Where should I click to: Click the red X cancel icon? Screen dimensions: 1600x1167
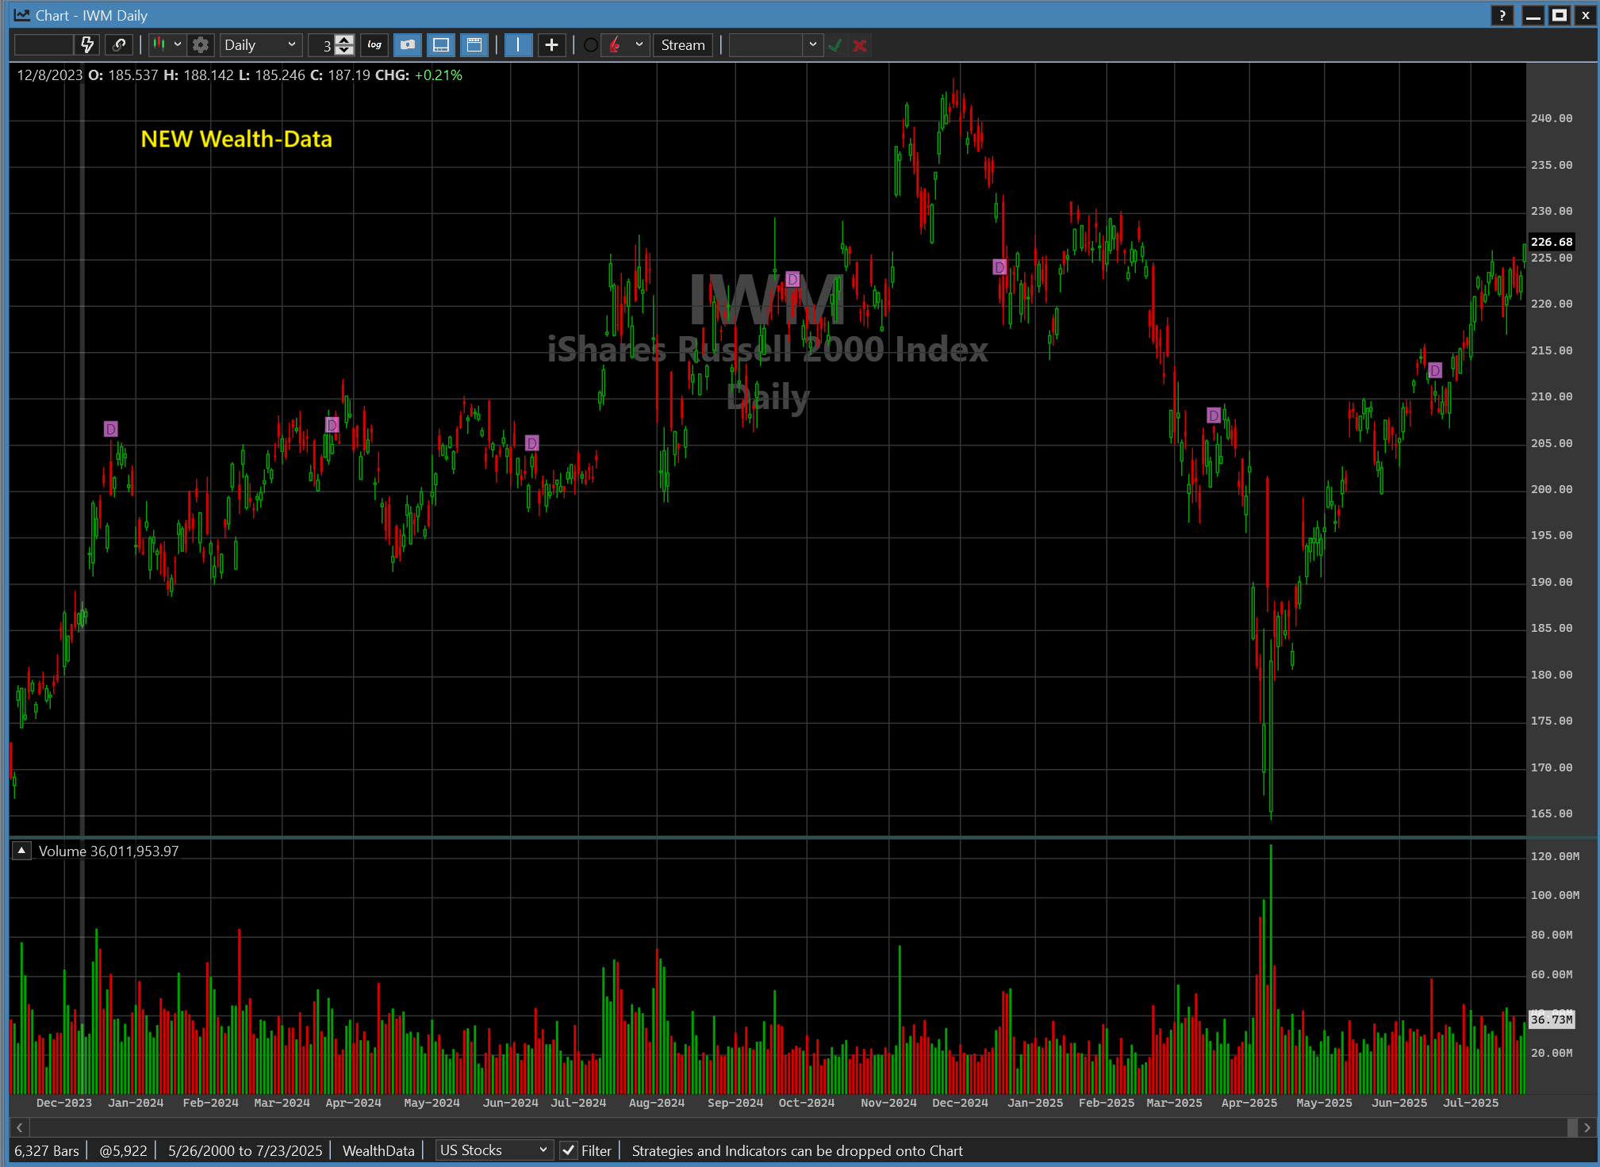pos(860,45)
